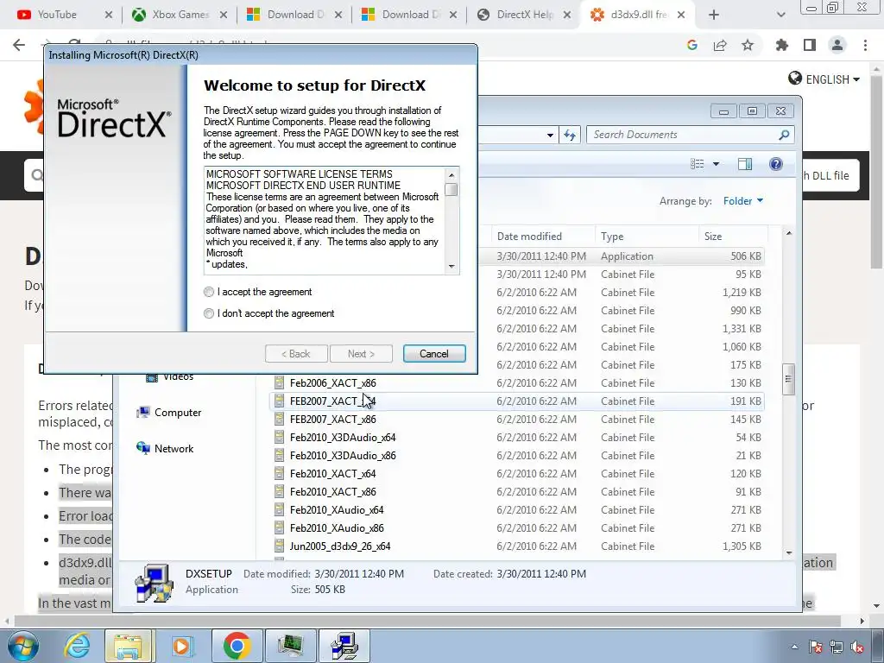This screenshot has width=884, height=663.
Task: Click the Explorer help question mark icon
Action: click(776, 164)
